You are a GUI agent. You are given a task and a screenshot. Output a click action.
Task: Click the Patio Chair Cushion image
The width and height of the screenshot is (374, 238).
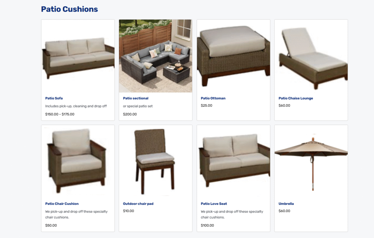point(78,161)
